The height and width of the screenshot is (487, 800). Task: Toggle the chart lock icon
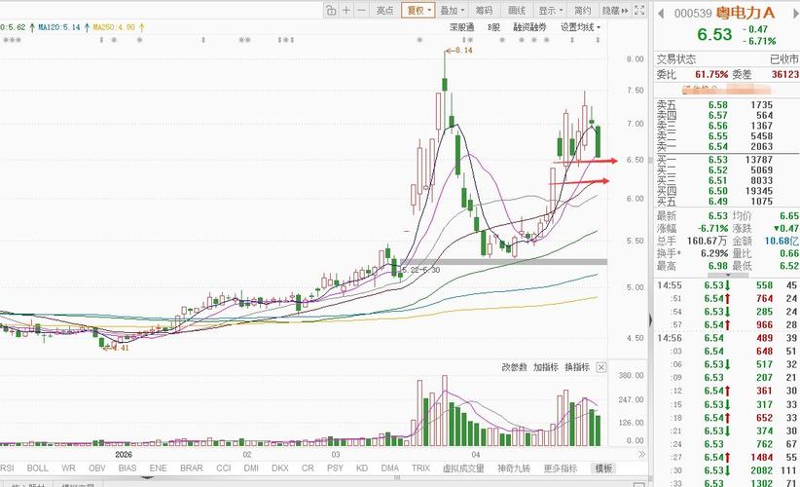pos(331,10)
